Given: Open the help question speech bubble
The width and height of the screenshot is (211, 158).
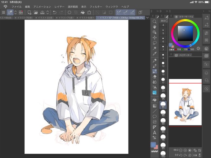Looking at the screenshot, I should click(140, 12).
